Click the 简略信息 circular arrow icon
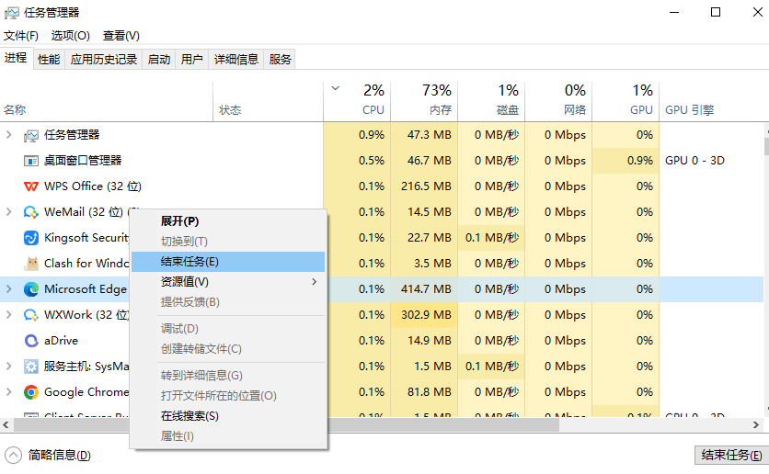The image size is (769, 474). click(13, 456)
